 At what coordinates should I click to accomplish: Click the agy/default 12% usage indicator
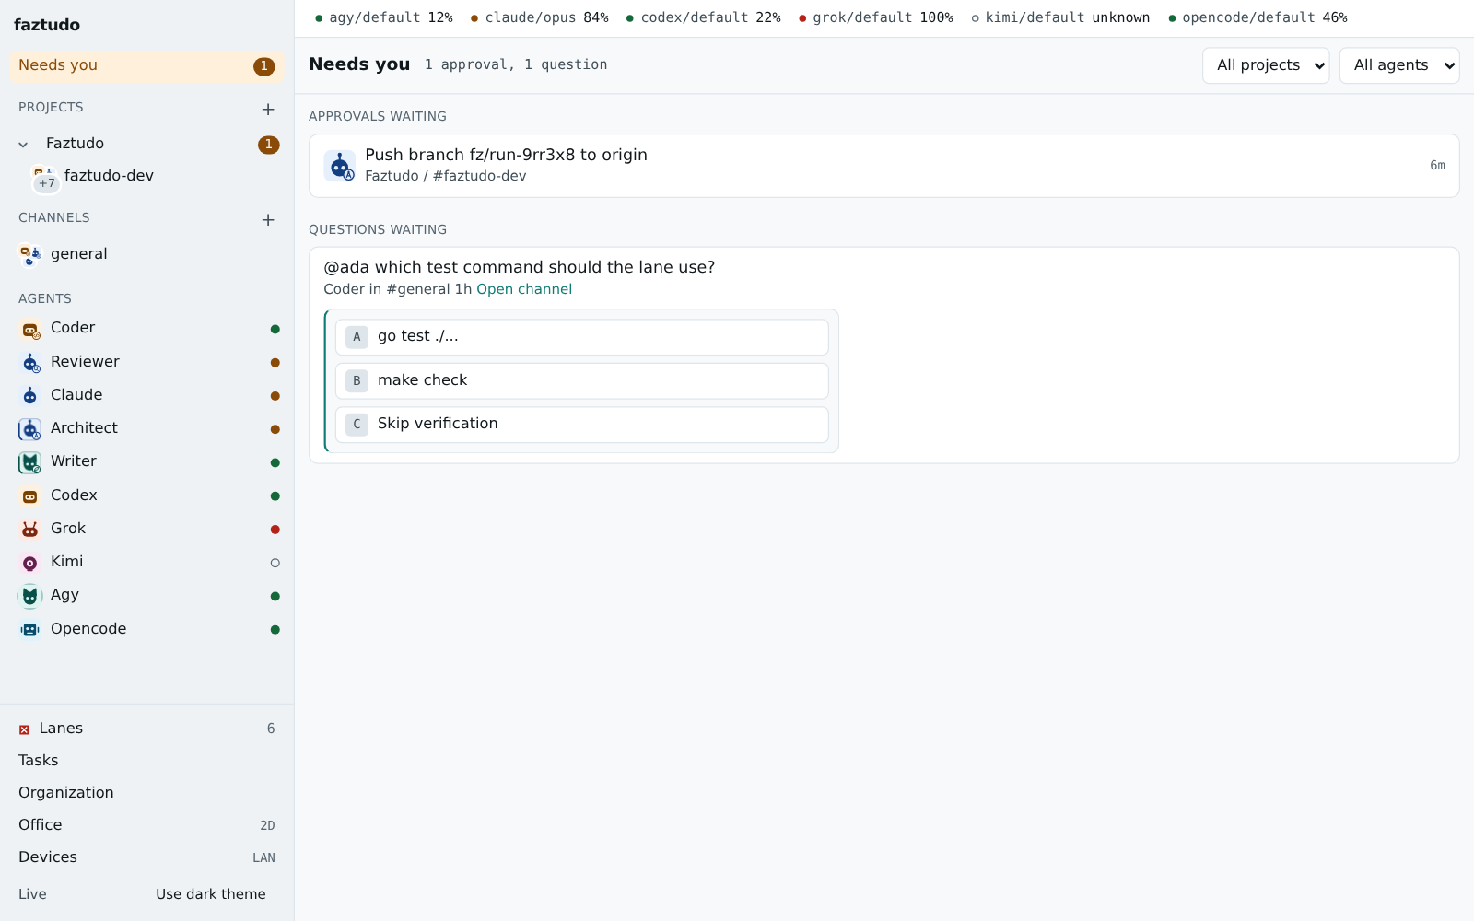pyautogui.click(x=384, y=17)
